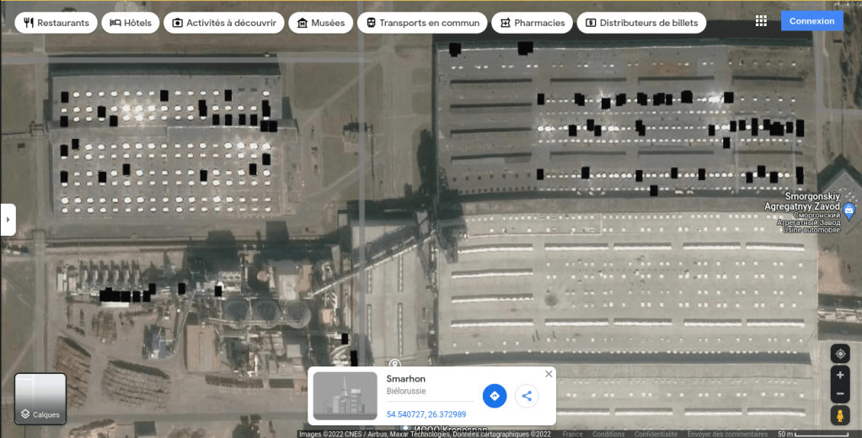
Task: Close the Smarhon info card
Action: pyautogui.click(x=549, y=374)
